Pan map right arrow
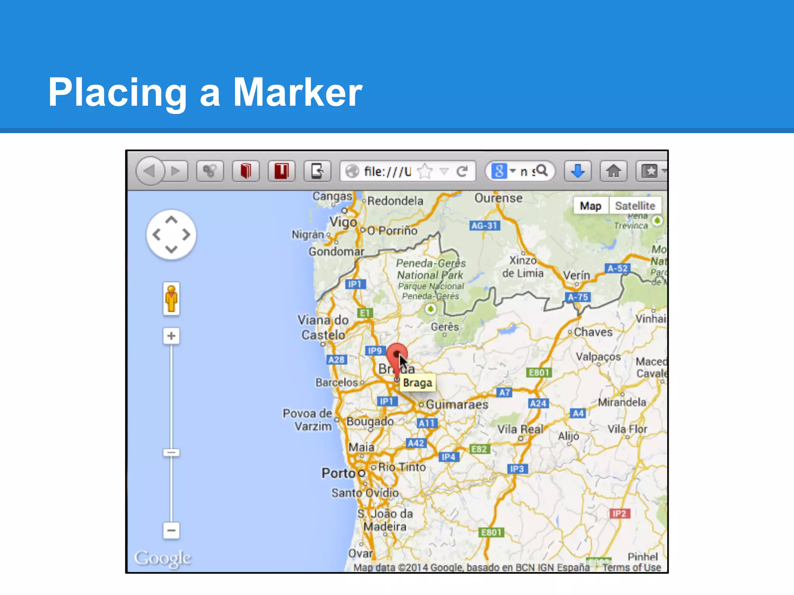The image size is (794, 595). click(186, 235)
